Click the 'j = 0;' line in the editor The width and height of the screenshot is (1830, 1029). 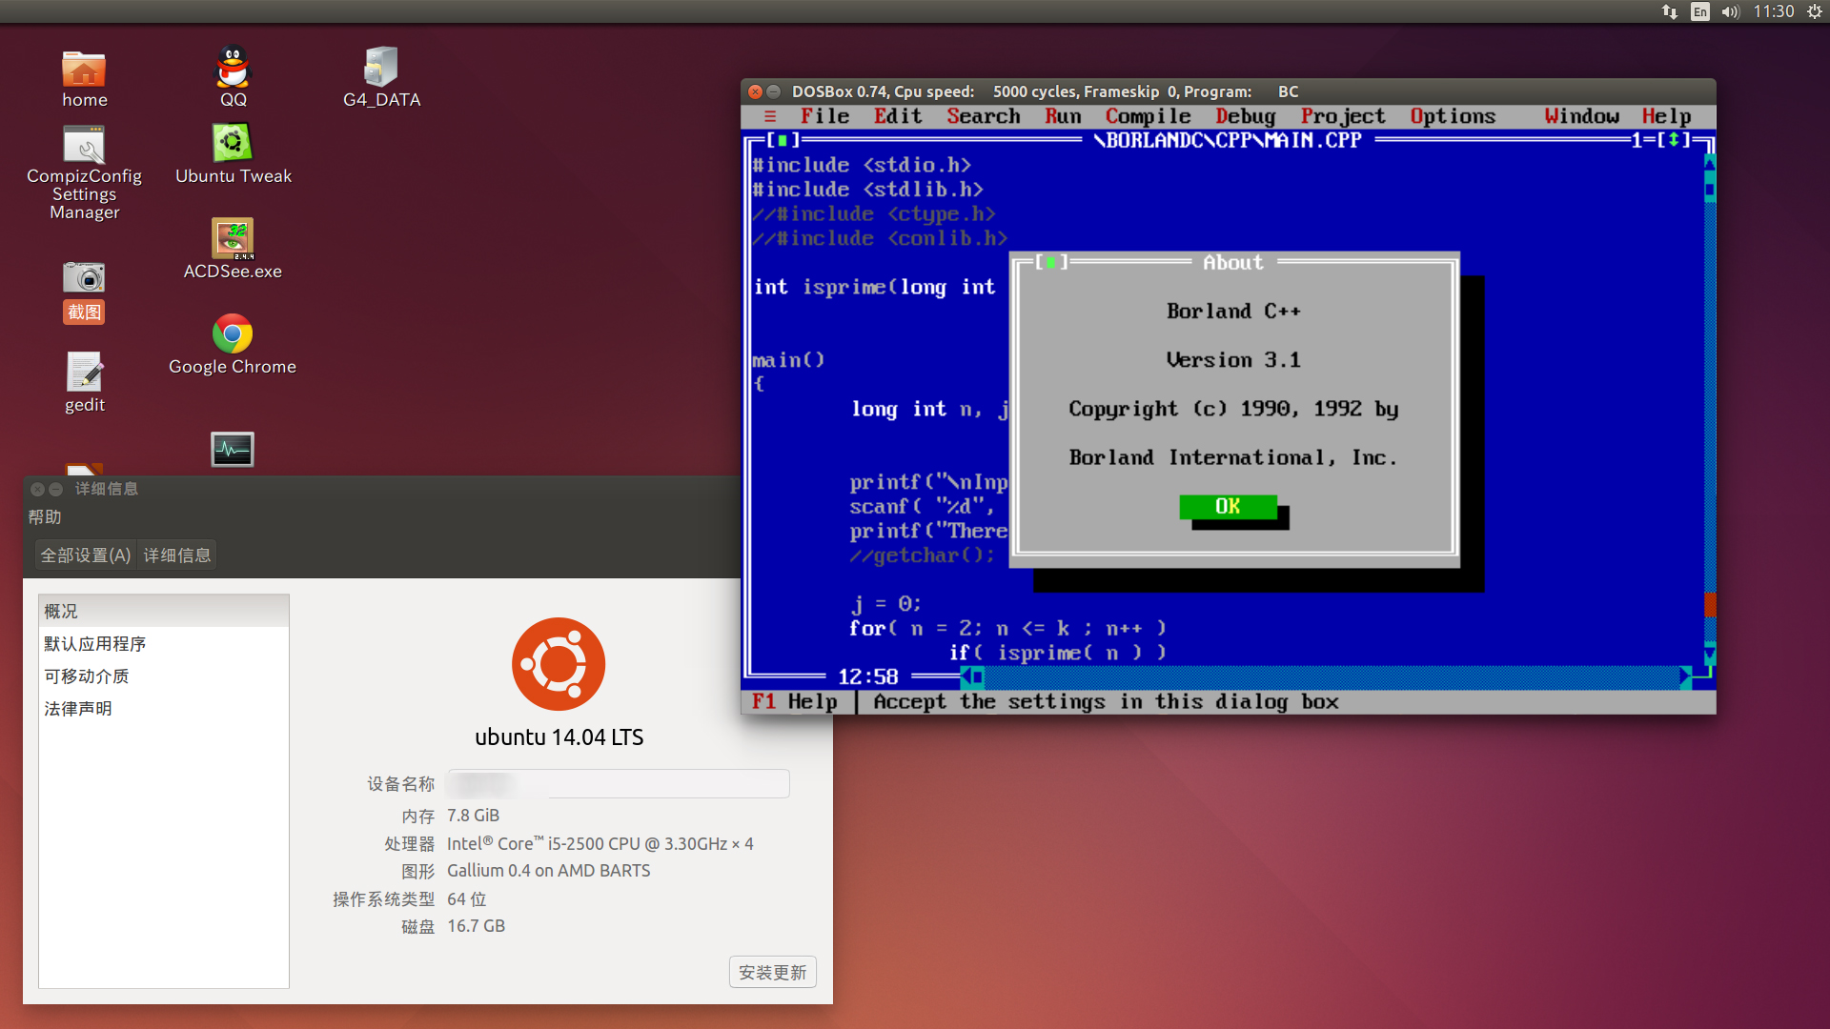tap(885, 604)
